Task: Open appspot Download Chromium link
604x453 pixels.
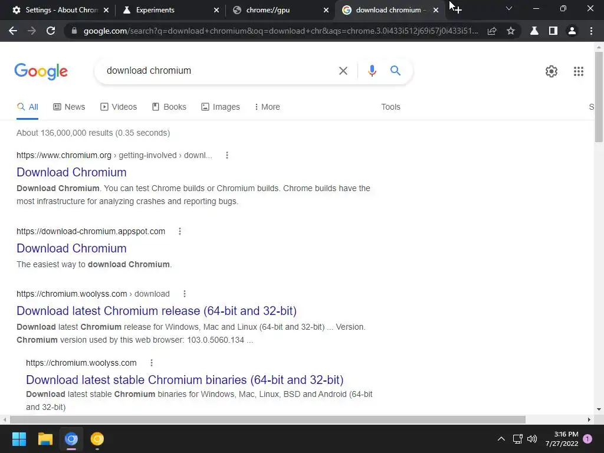Action: pyautogui.click(x=71, y=248)
